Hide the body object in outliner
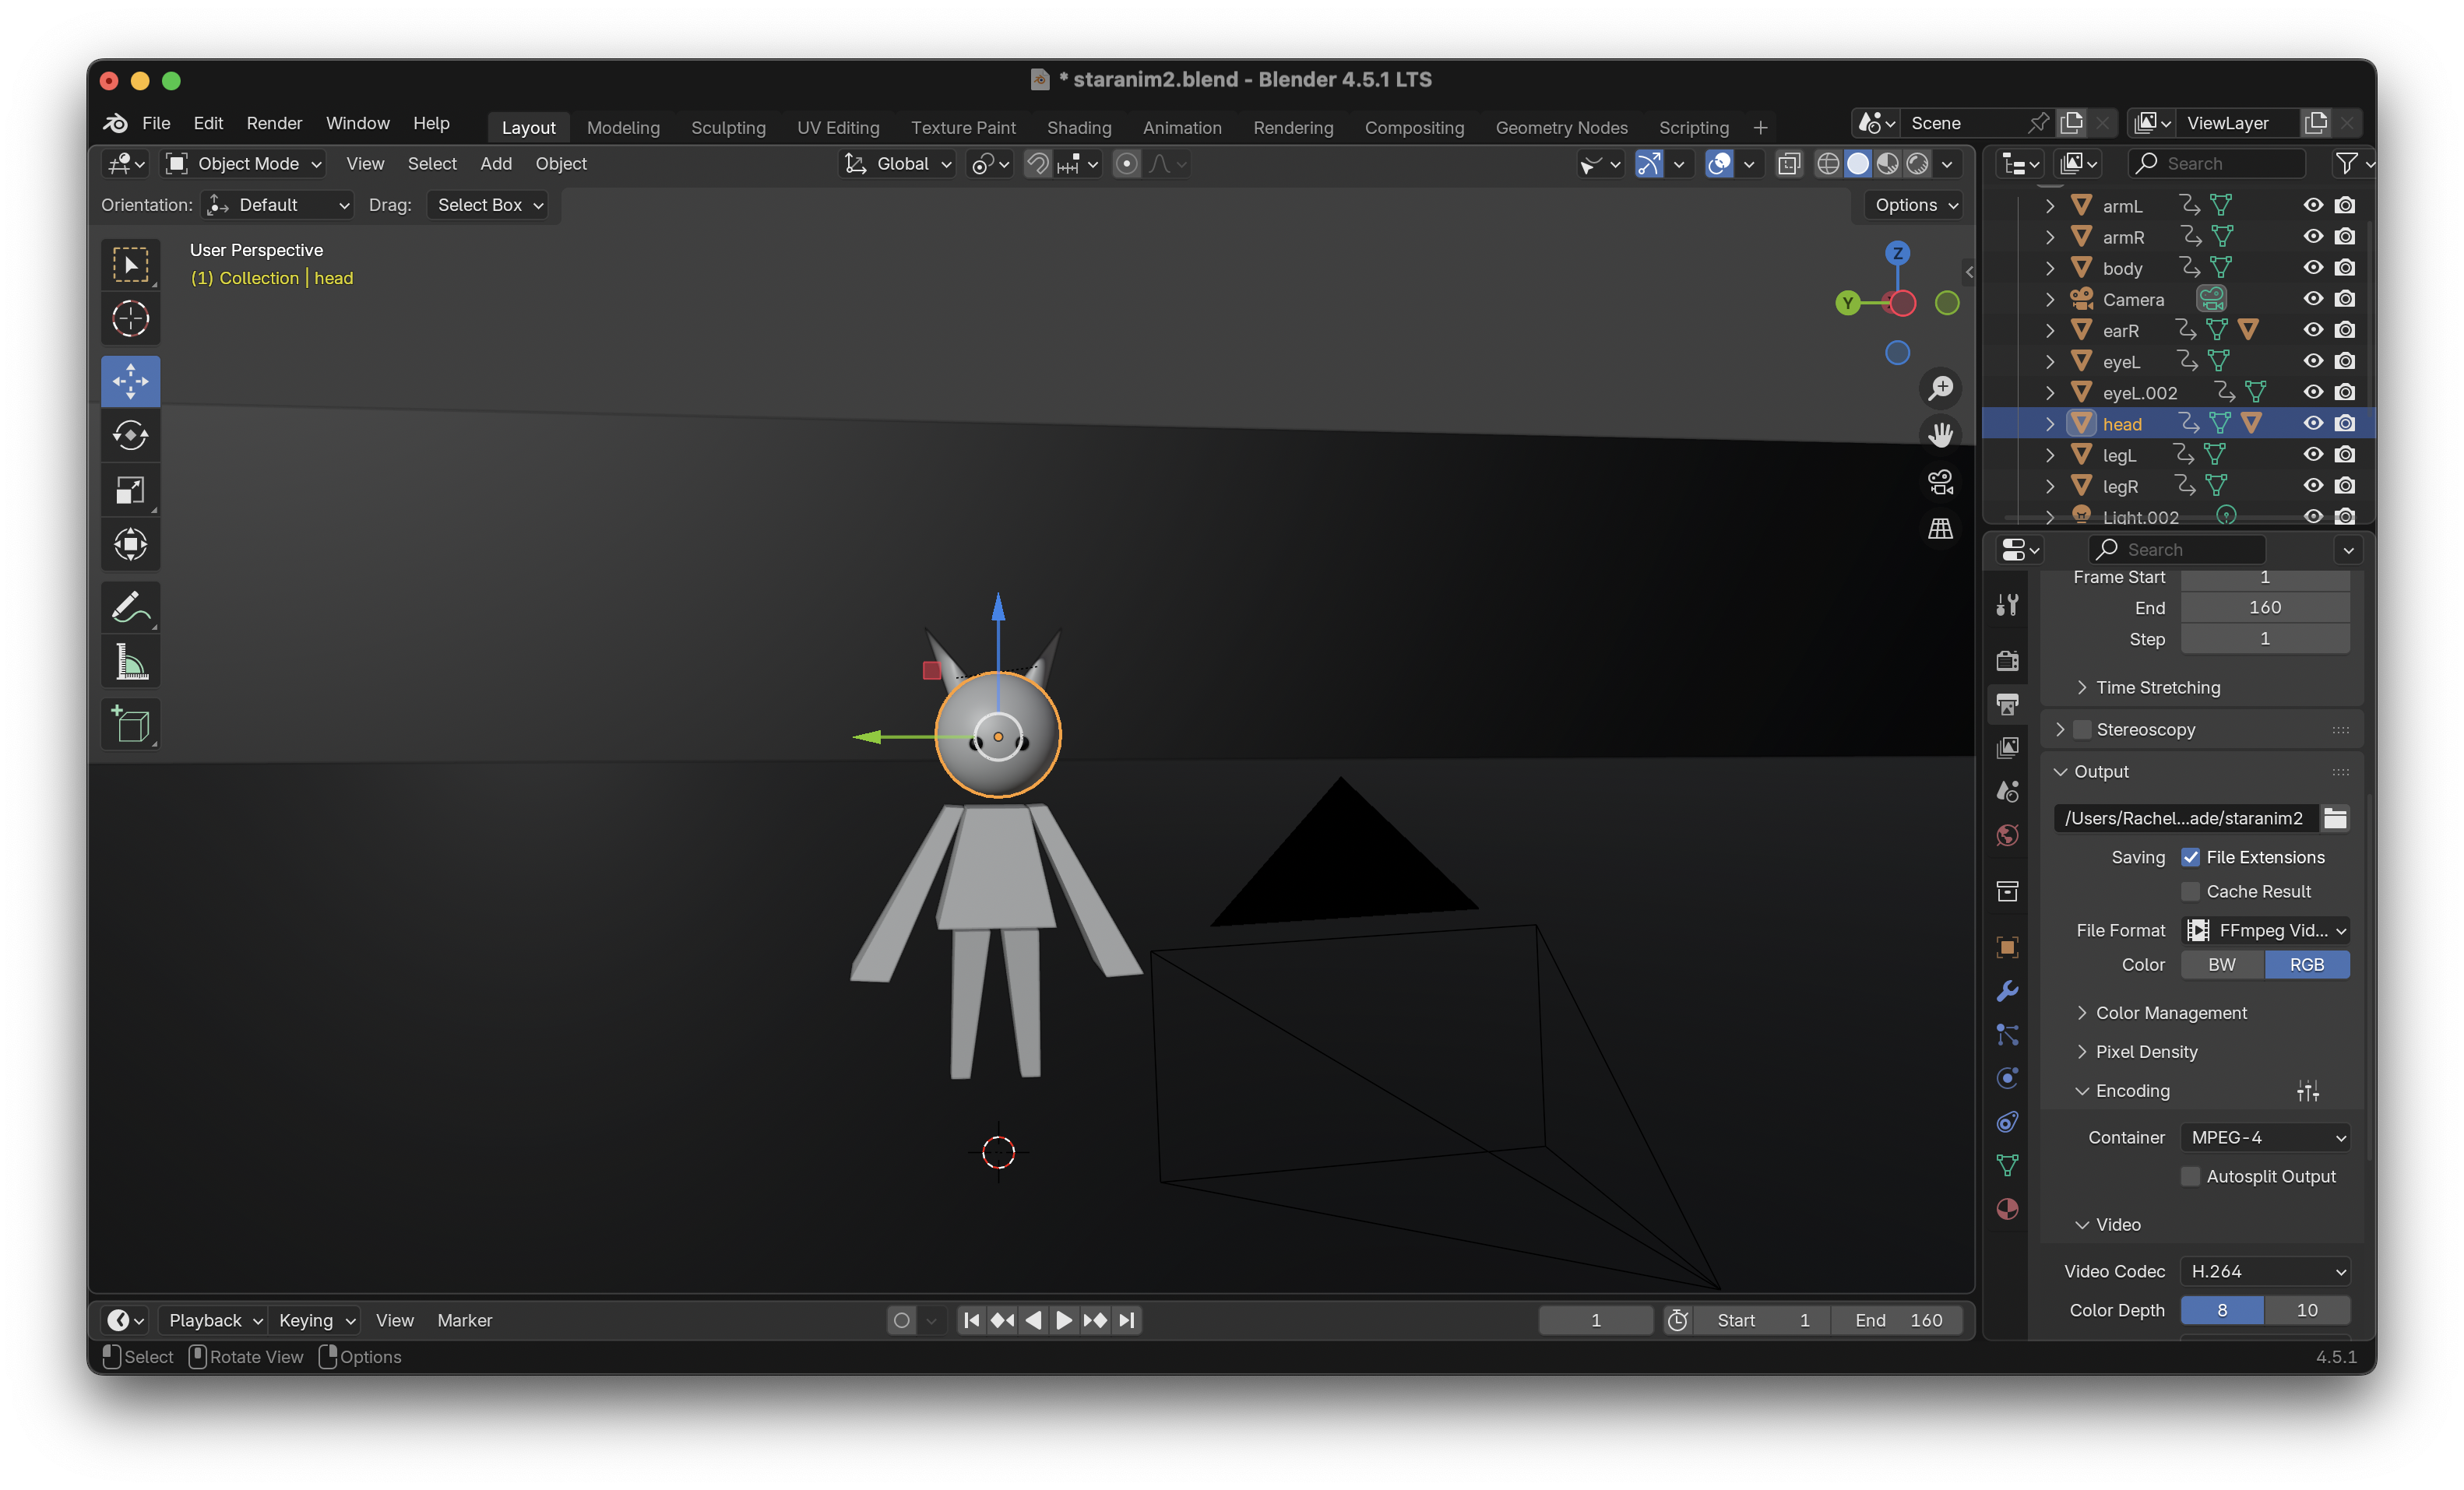Viewport: 2464px width, 1490px height. pos(2312,268)
